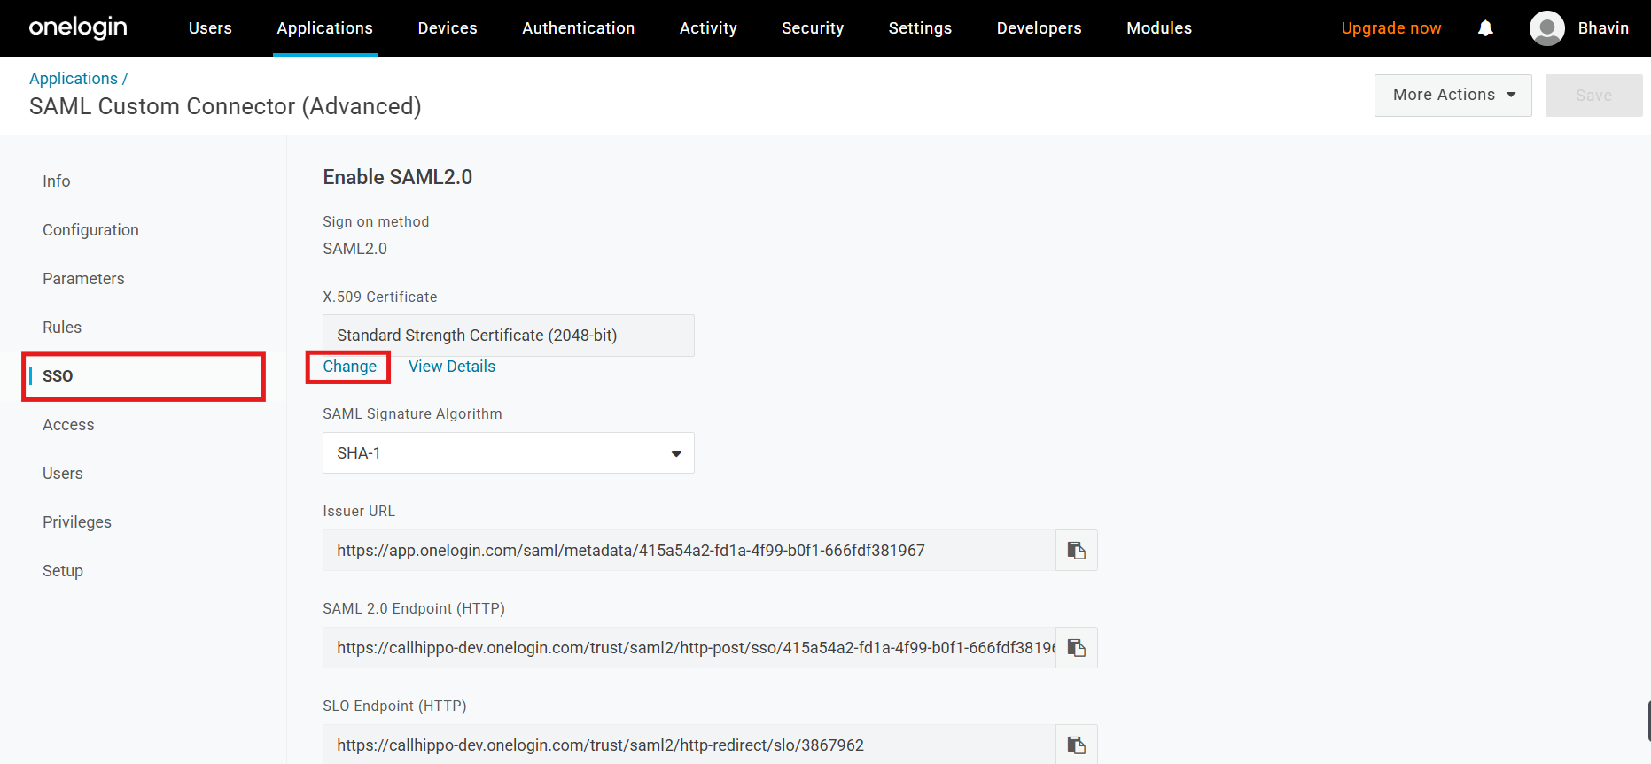Open the SAML Signature Algorithm dropdown
Screen dimensions: 1651x764
point(508,453)
